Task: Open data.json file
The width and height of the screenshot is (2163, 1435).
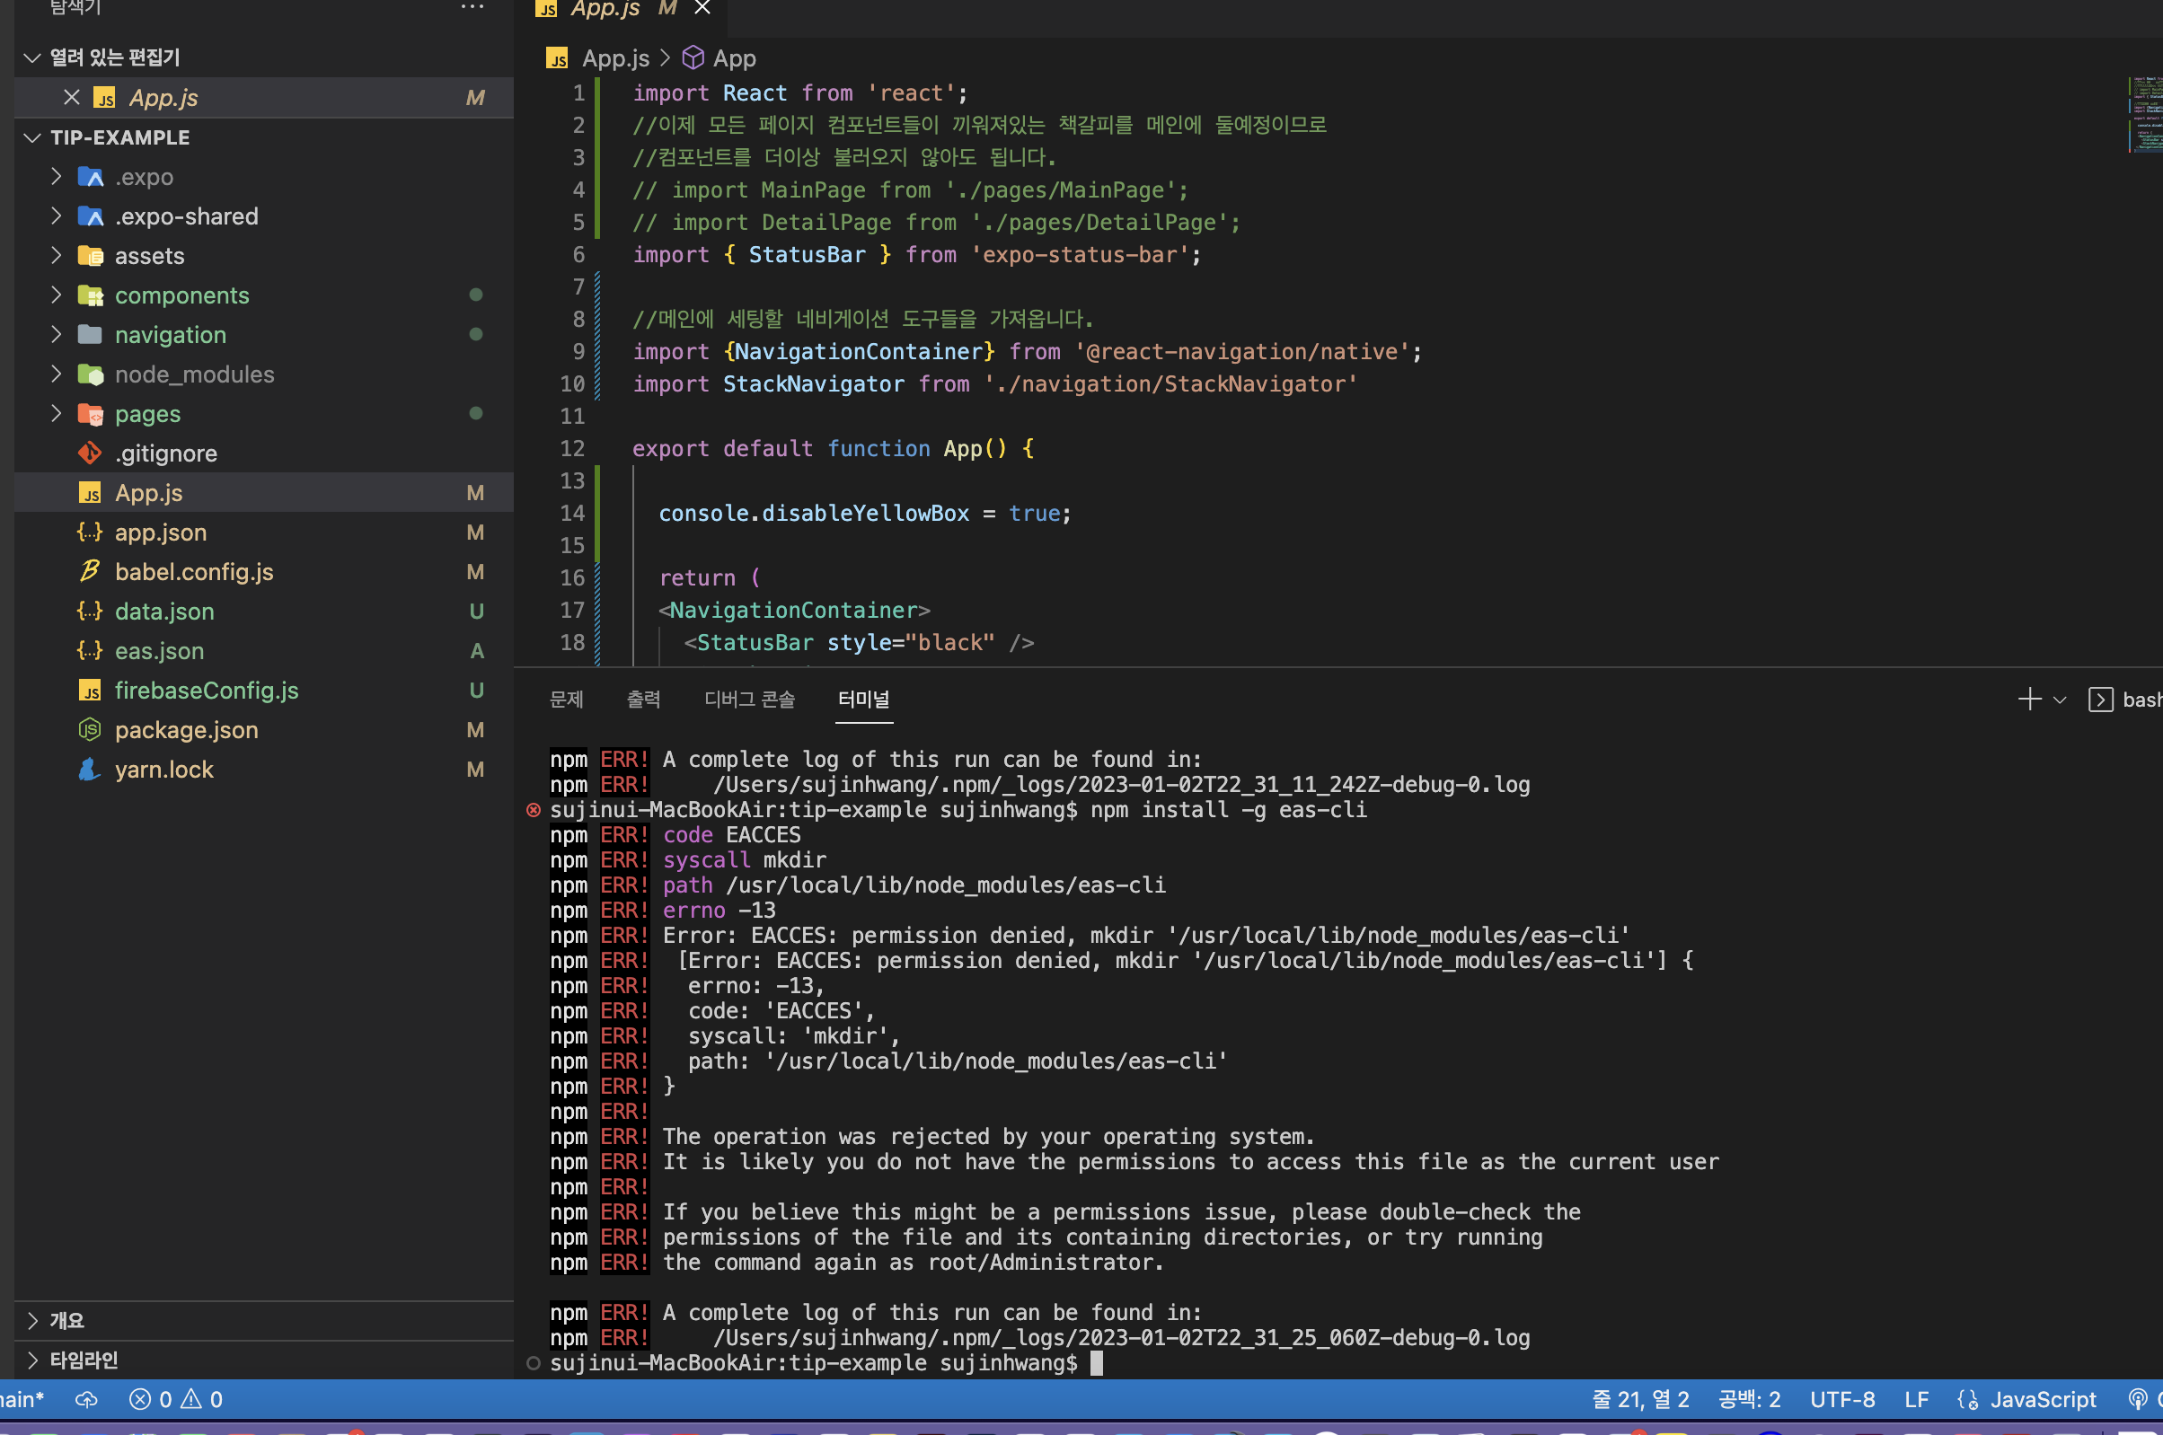Action: point(265,611)
